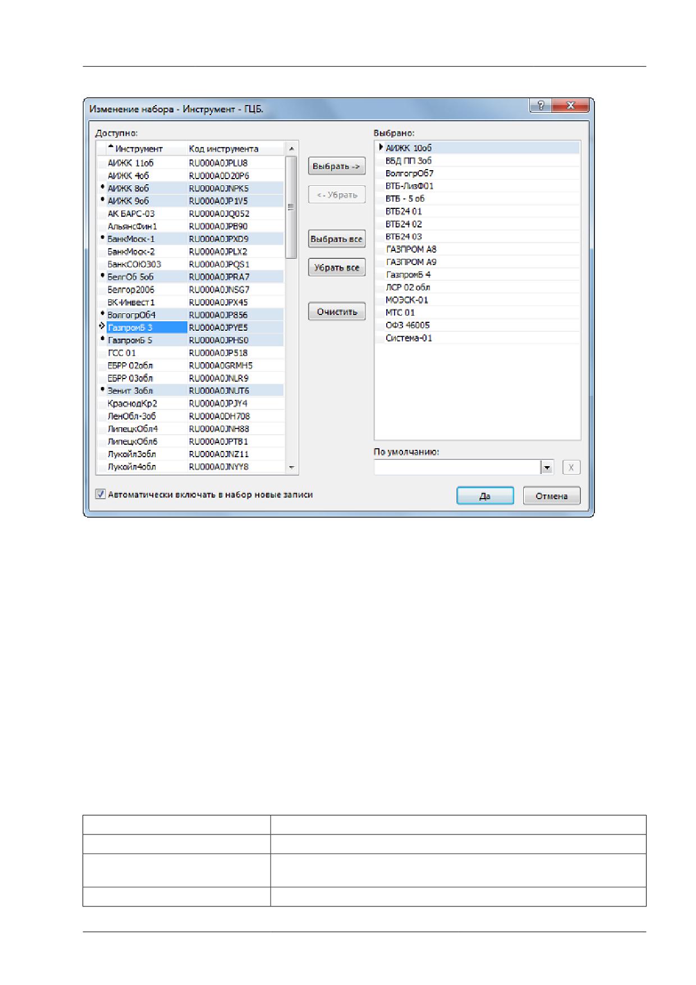Select МТС 01 in Выбрано list
Image resolution: width=696 pixels, height=985 pixels.
coord(478,313)
